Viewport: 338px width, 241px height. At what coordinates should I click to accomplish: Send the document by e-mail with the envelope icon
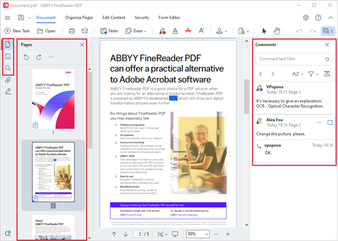point(85,31)
